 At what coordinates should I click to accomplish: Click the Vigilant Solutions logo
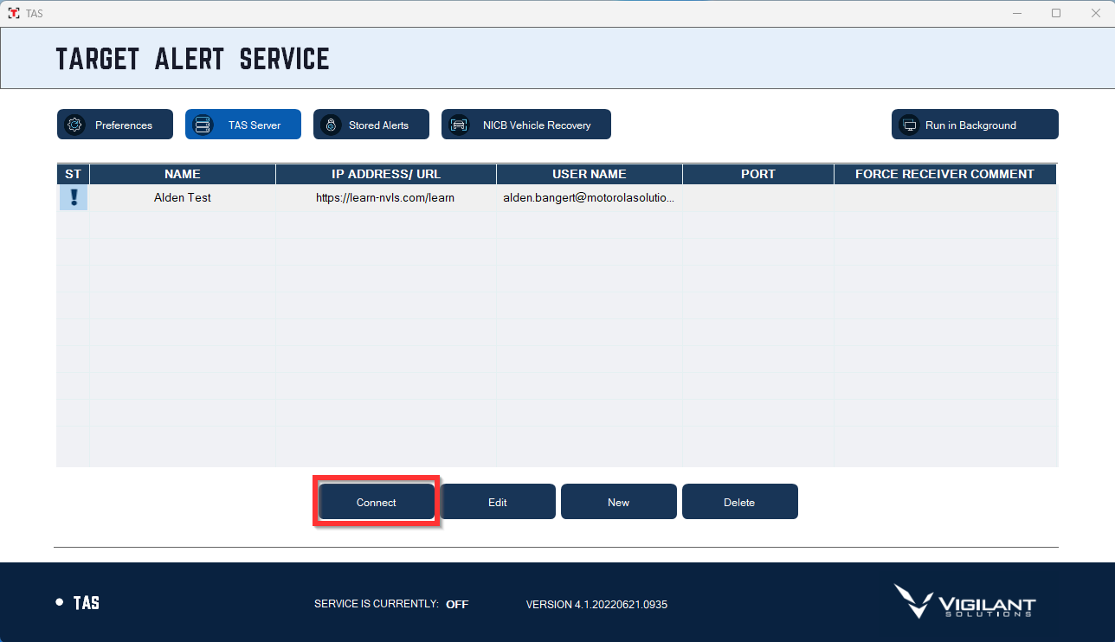click(x=964, y=601)
